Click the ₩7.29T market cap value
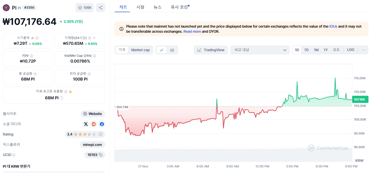The image size is (371, 173). point(21,44)
